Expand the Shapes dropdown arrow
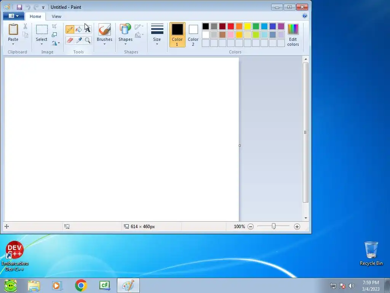The image size is (390, 293). click(x=125, y=44)
